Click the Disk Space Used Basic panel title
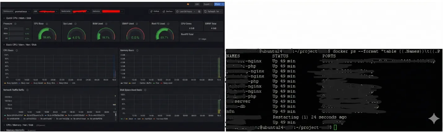Screen dimensions: 443x133 click(x=131, y=90)
